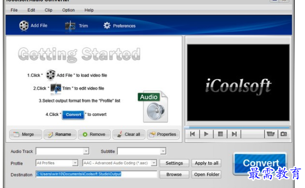Viewport: 305px width, 188px height.
Task: Click the preview progress slider
Action: pos(237,127)
